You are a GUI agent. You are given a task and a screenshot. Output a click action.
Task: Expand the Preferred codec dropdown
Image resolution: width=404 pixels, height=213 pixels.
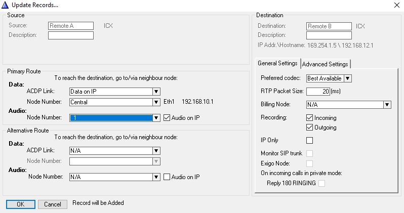pos(348,78)
